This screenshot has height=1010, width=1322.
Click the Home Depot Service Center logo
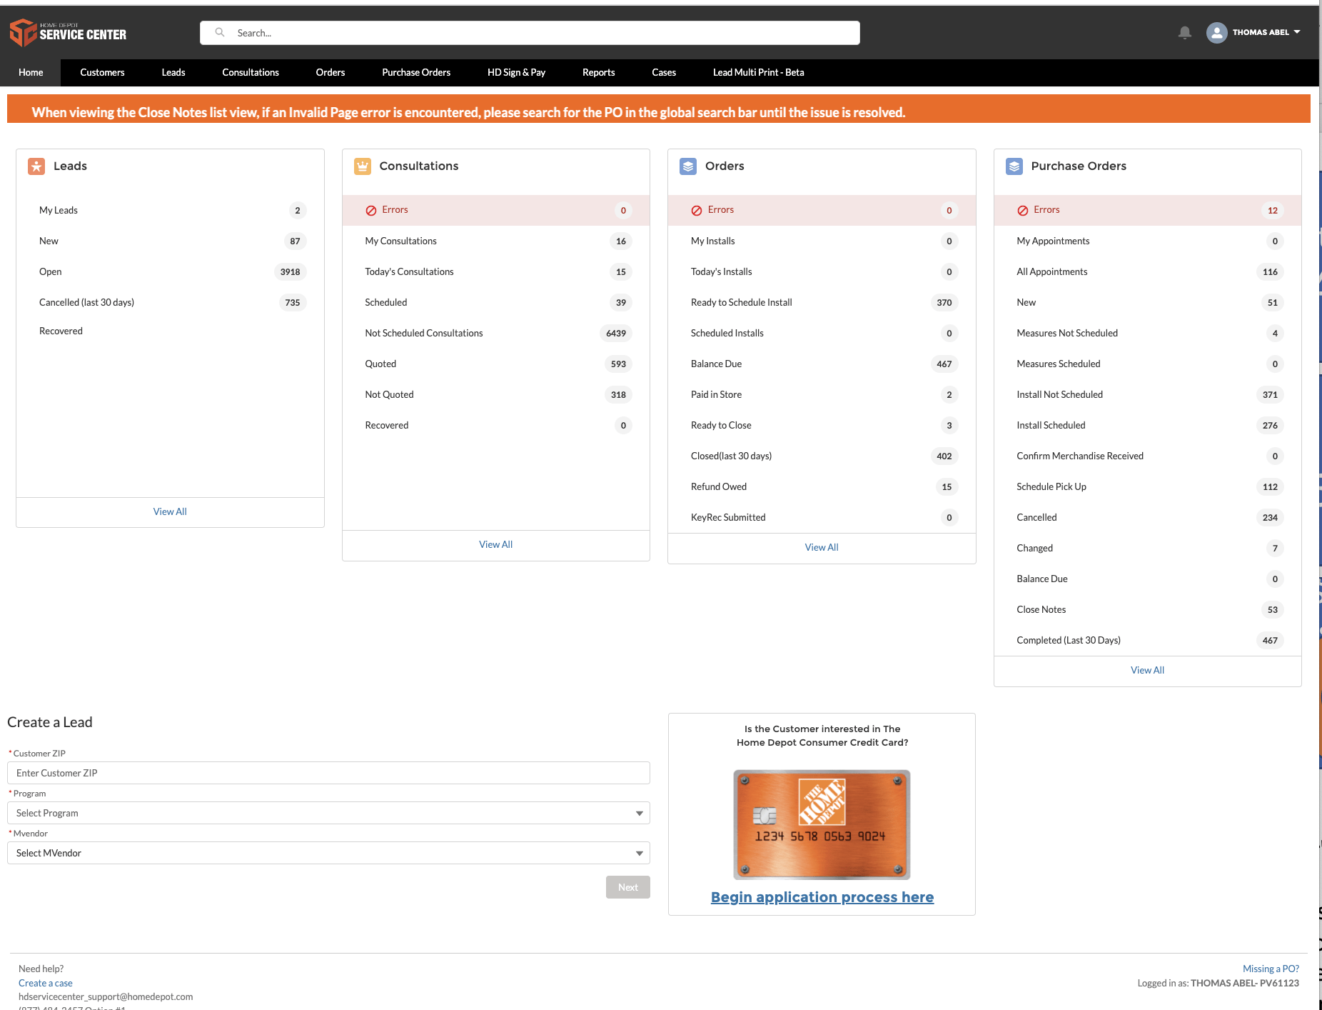[x=68, y=32]
